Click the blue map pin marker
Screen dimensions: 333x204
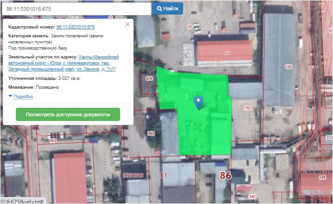pyautogui.click(x=198, y=101)
